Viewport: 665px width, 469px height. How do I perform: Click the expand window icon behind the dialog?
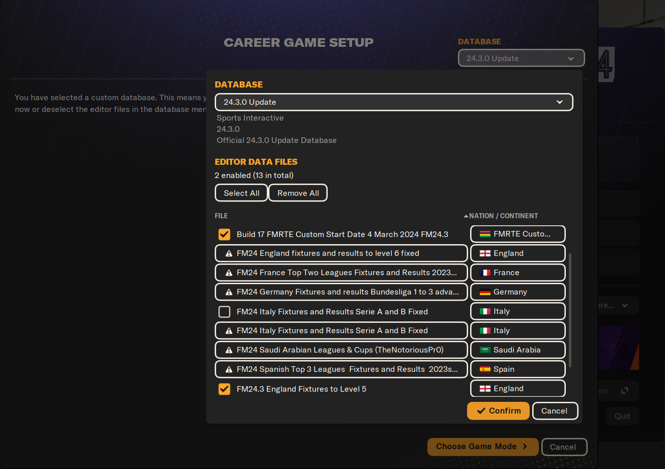click(x=625, y=391)
